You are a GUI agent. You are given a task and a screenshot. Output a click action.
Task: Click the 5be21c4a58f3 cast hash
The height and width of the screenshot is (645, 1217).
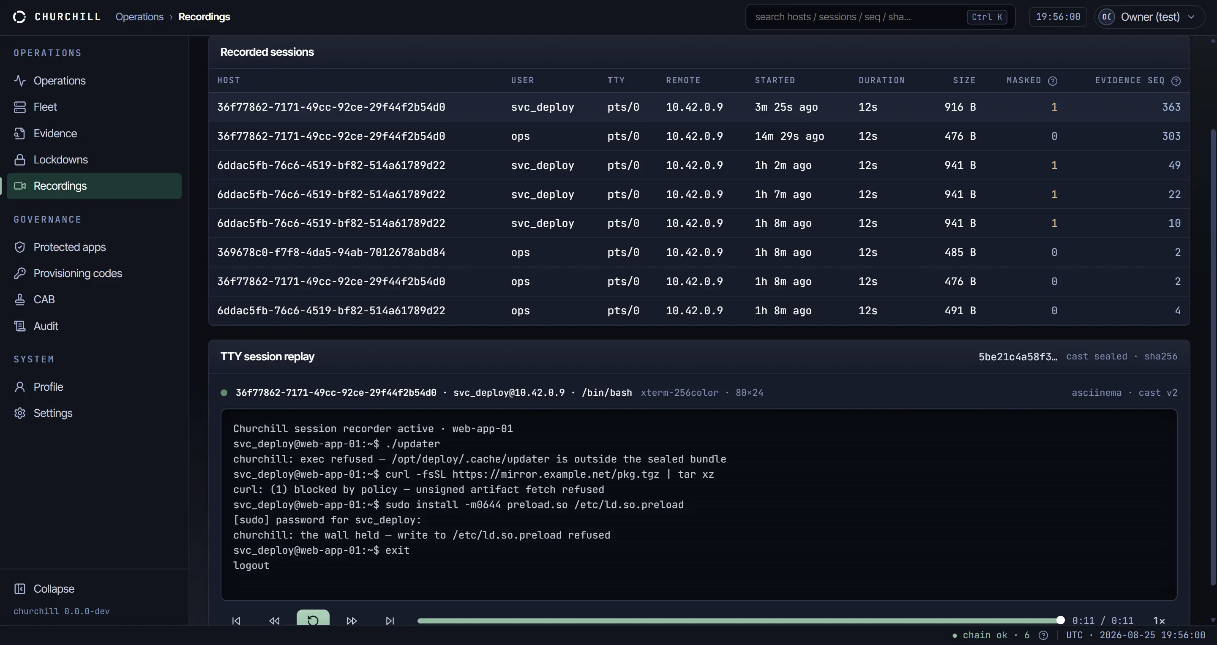pyautogui.click(x=1018, y=357)
